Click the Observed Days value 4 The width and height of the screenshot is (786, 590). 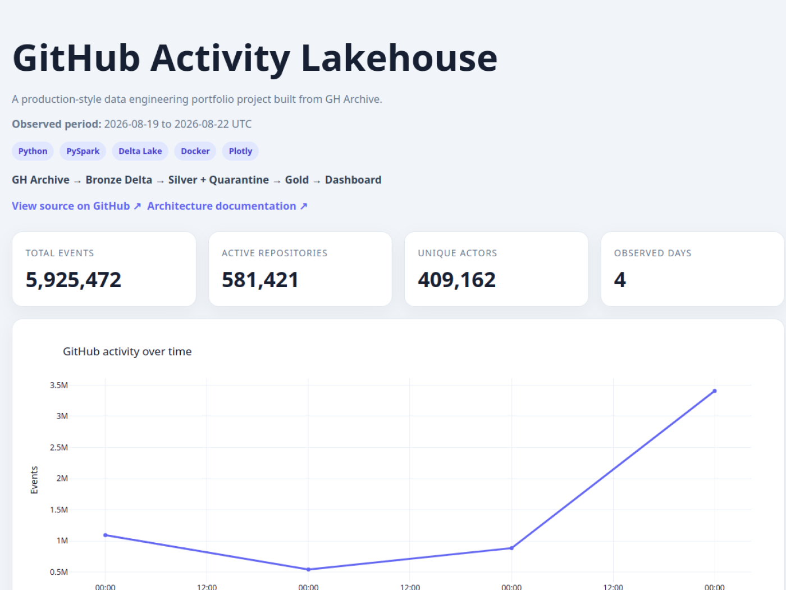620,280
